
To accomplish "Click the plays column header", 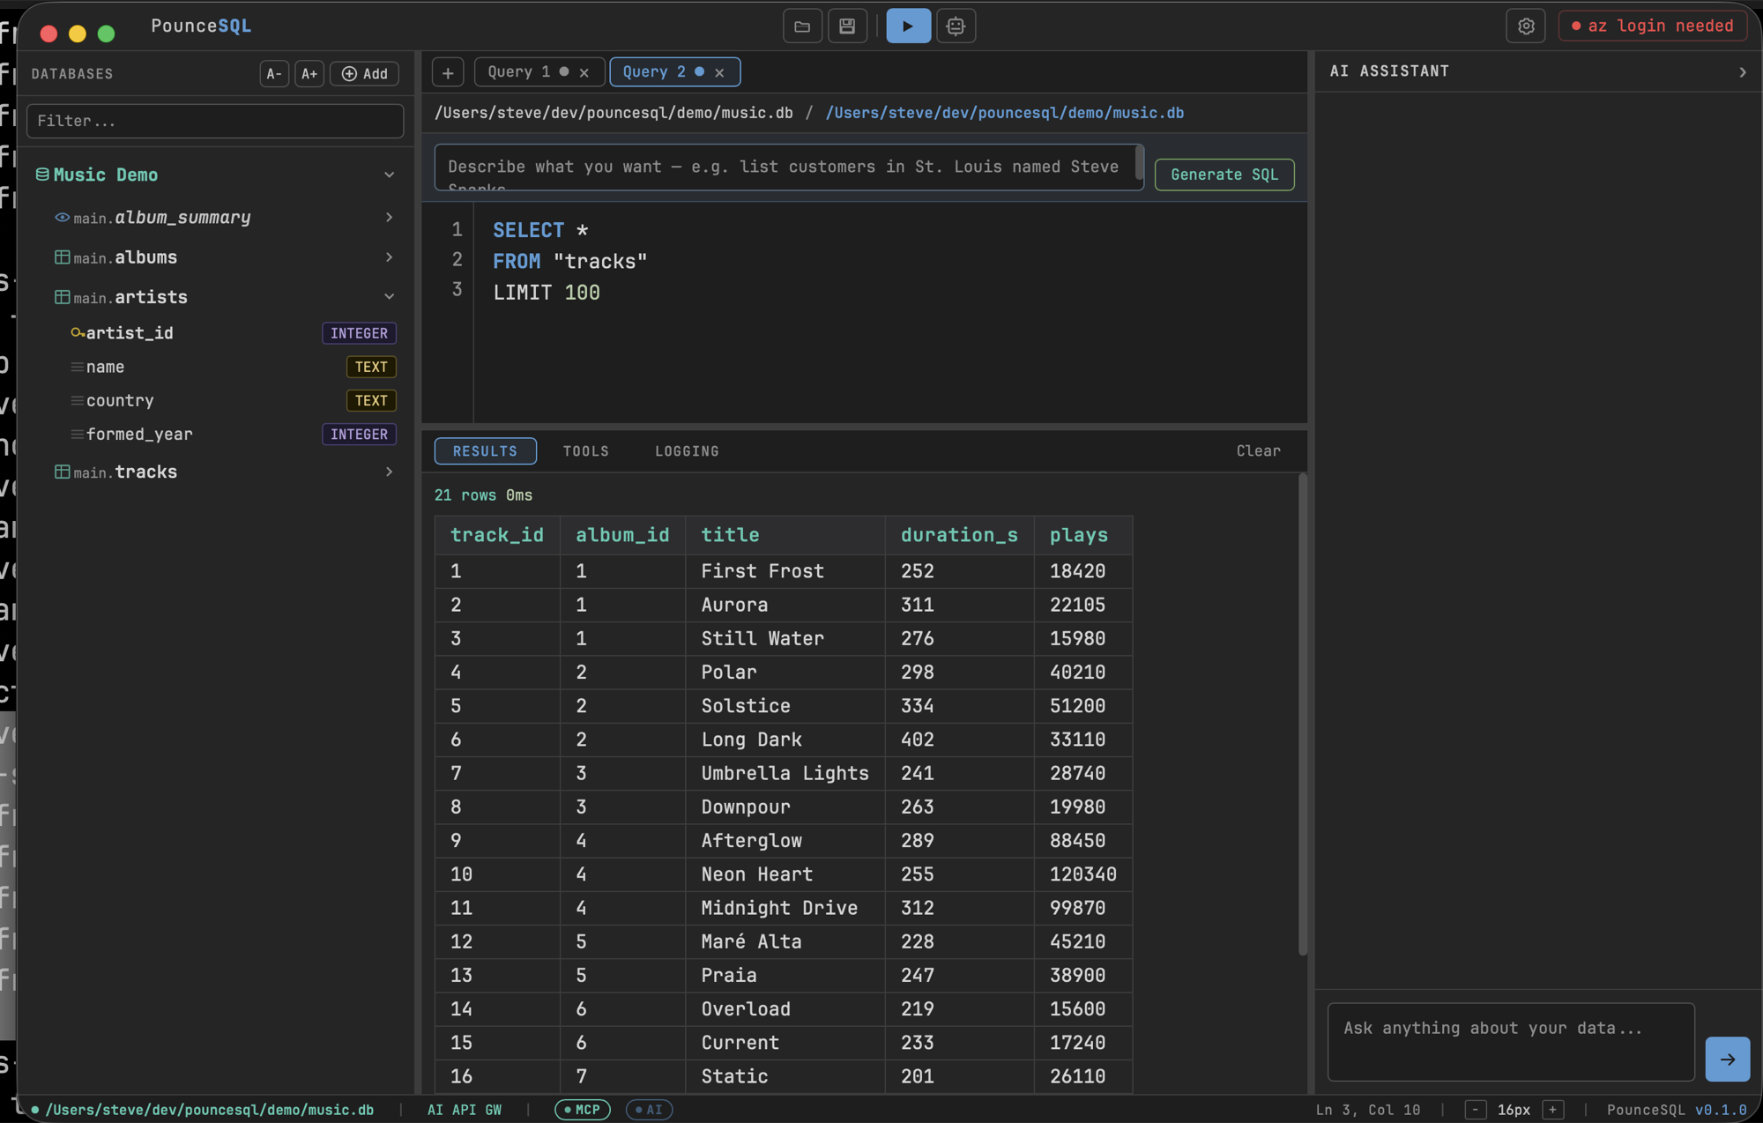I will (1083, 535).
